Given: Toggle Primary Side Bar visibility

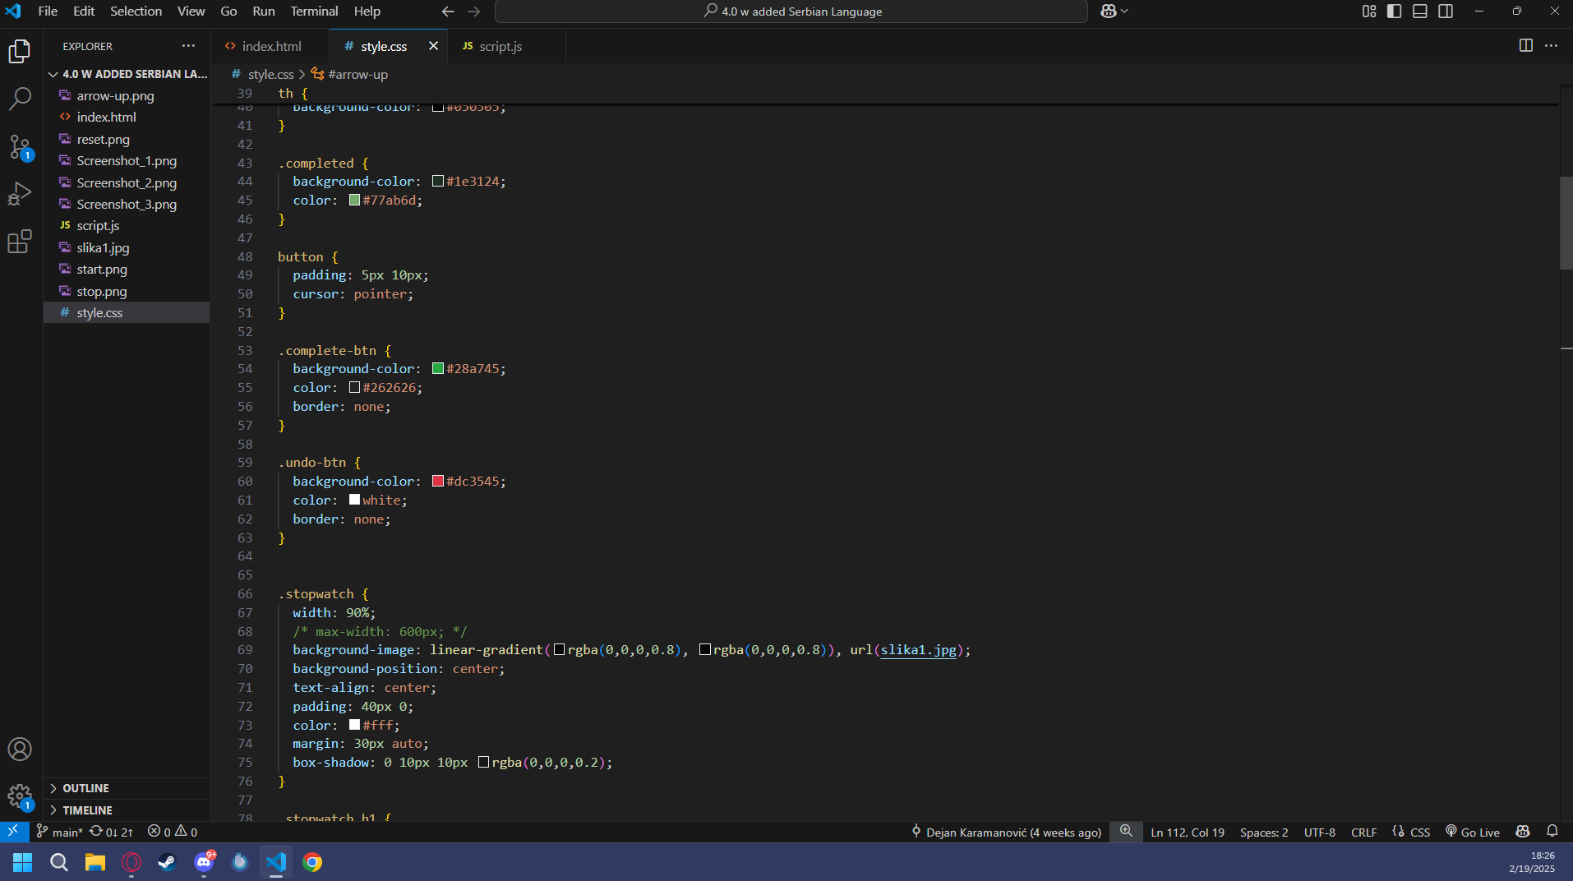Looking at the screenshot, I should [x=1395, y=12].
